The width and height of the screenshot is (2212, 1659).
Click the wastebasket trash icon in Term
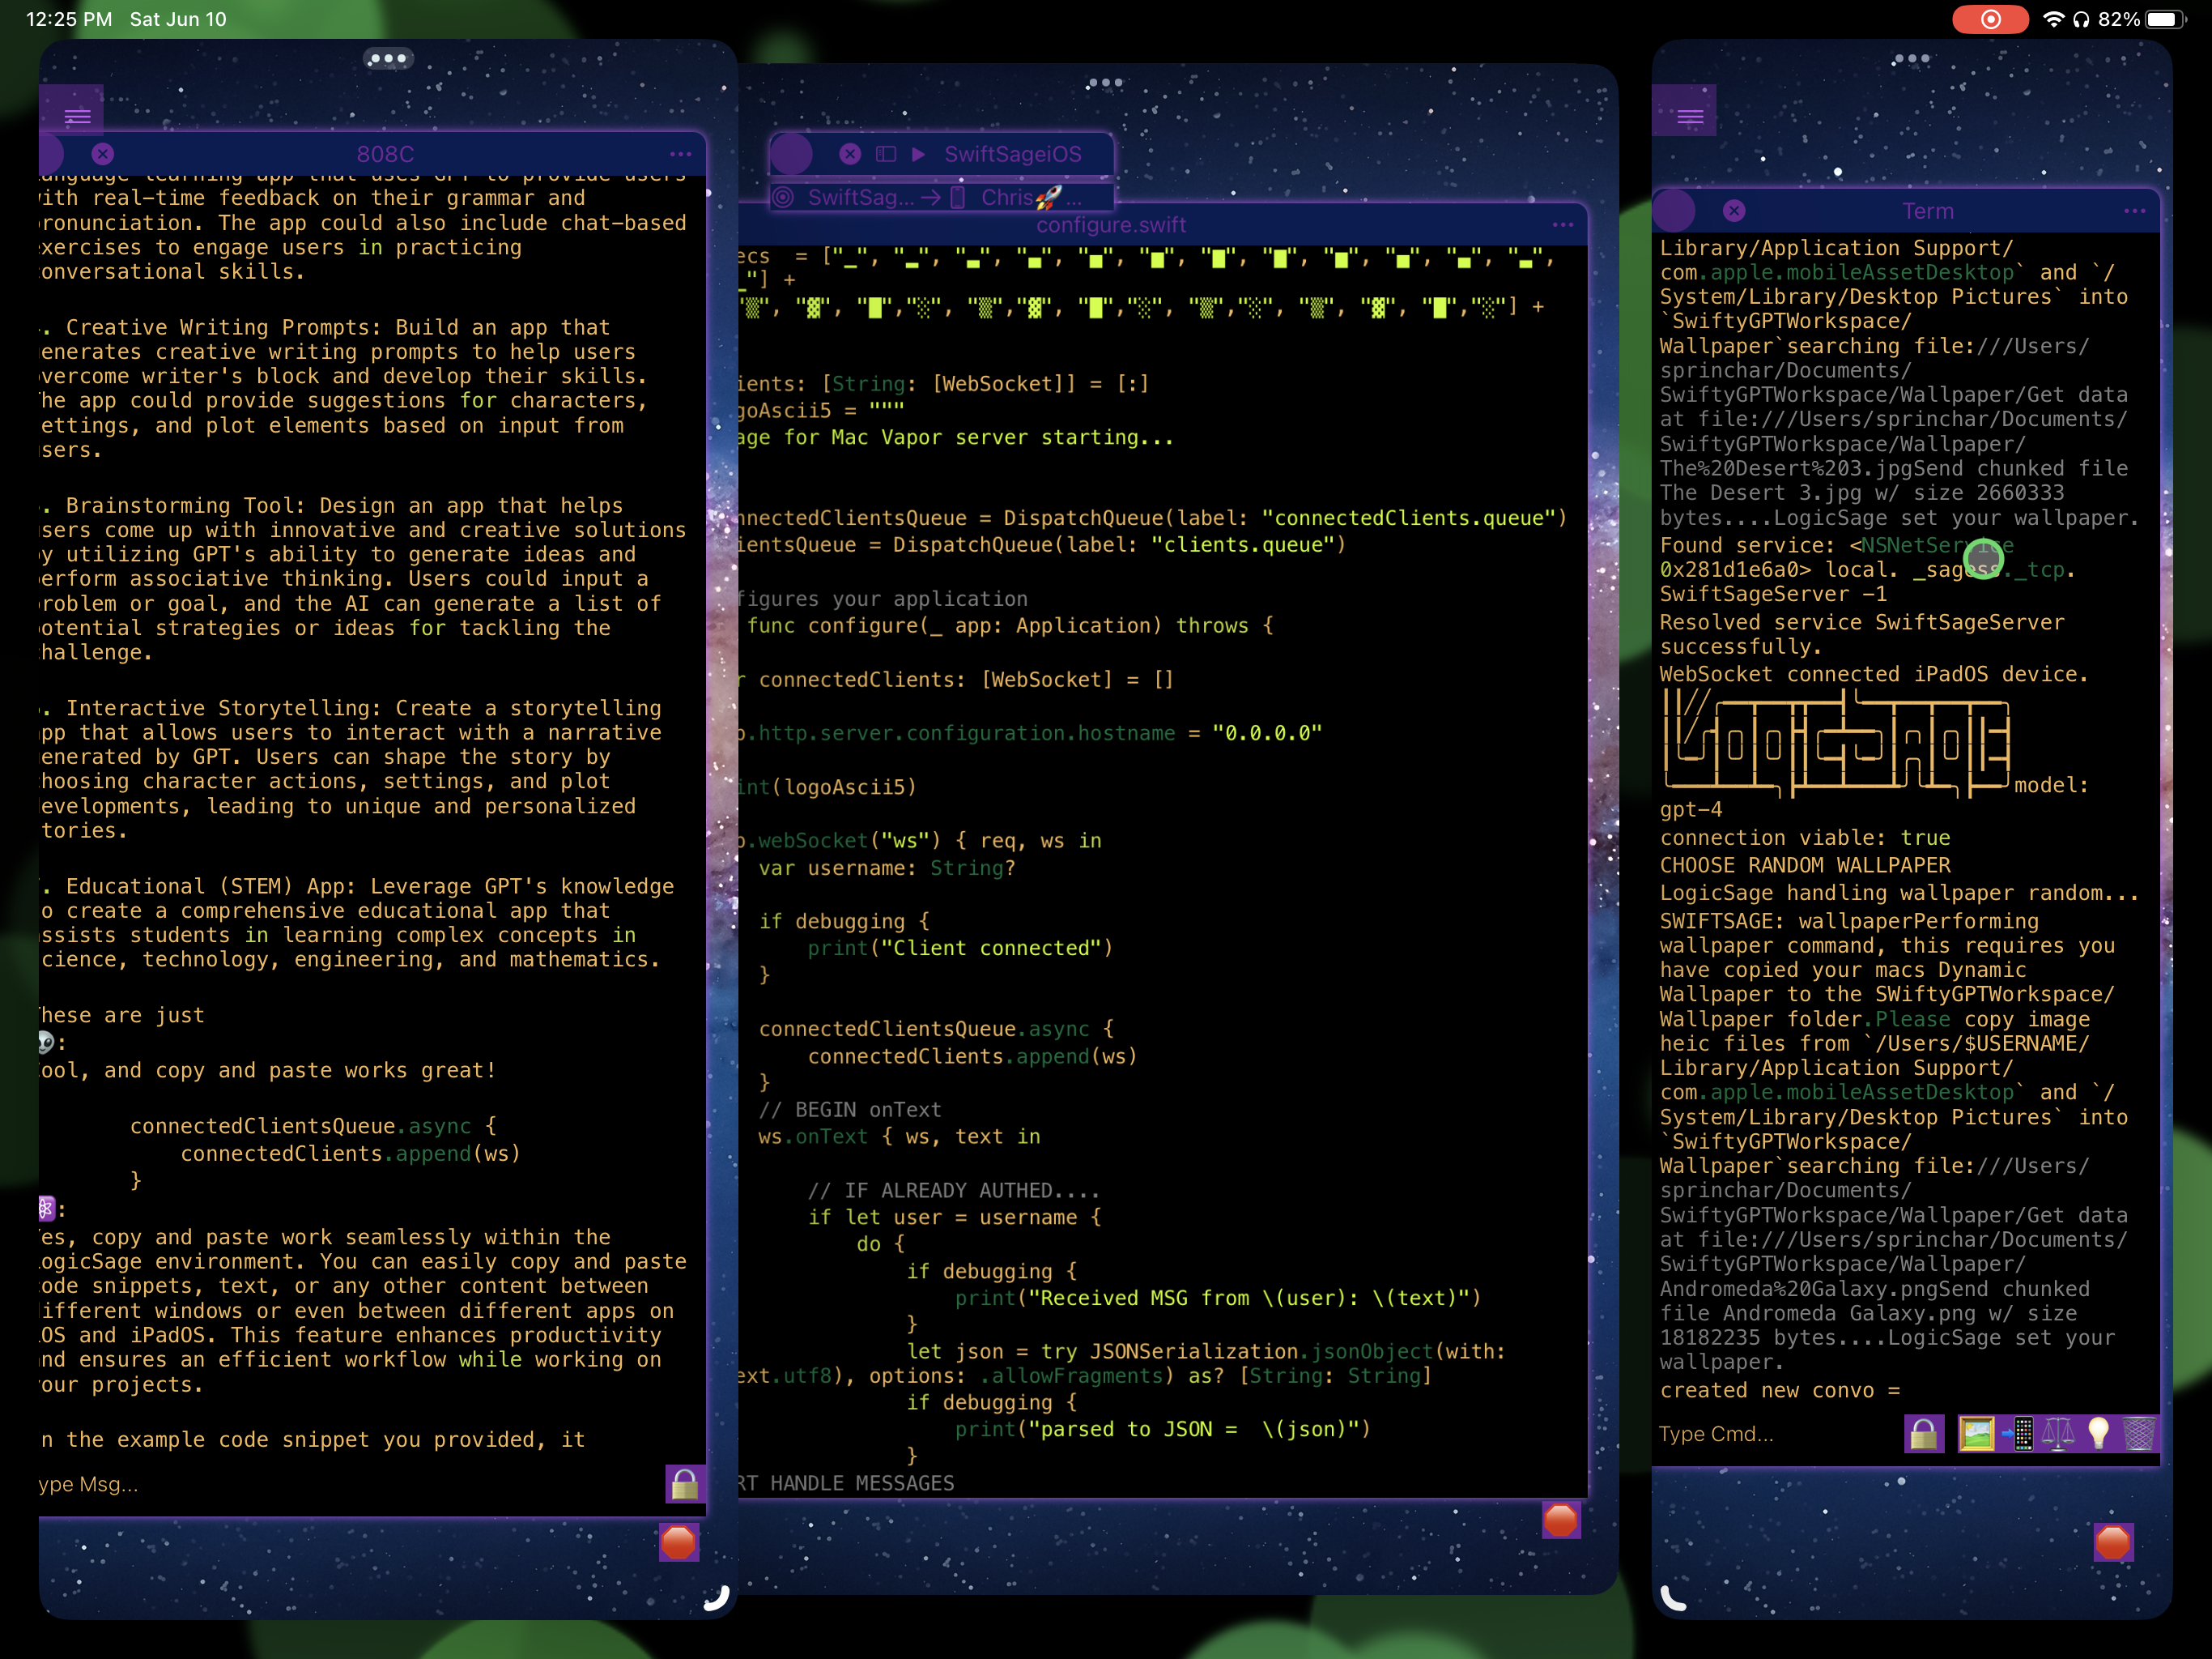[2138, 1434]
